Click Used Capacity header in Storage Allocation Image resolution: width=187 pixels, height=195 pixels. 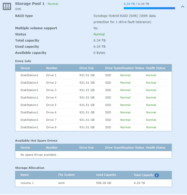coord(106,175)
